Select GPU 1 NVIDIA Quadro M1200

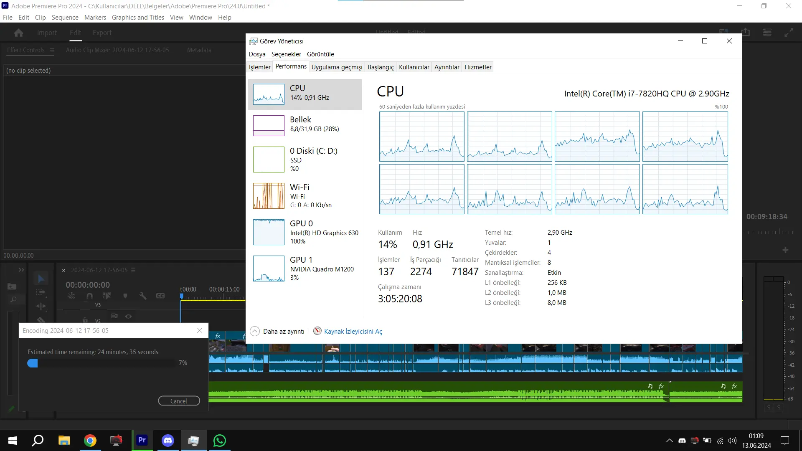[x=305, y=268]
